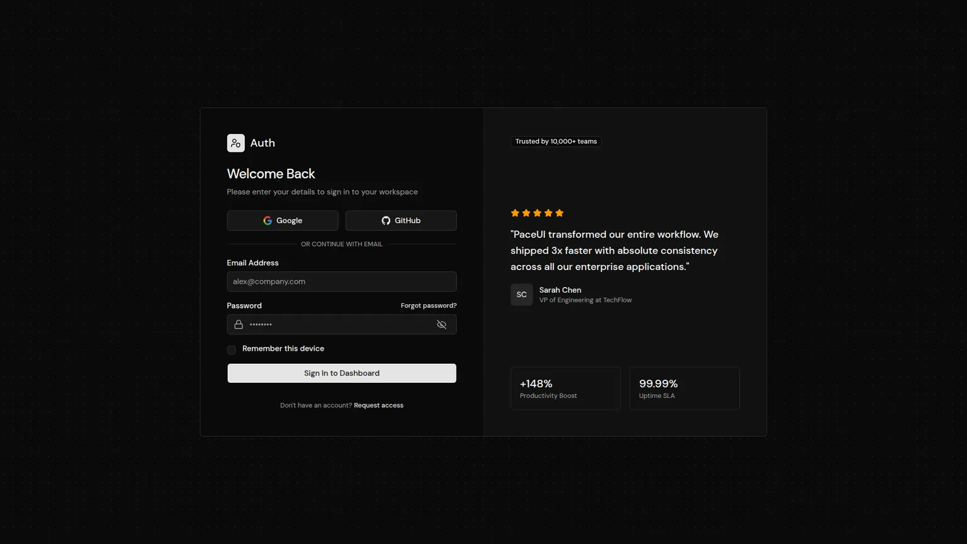Sign in with GitHub button
The image size is (967, 544).
(401, 220)
